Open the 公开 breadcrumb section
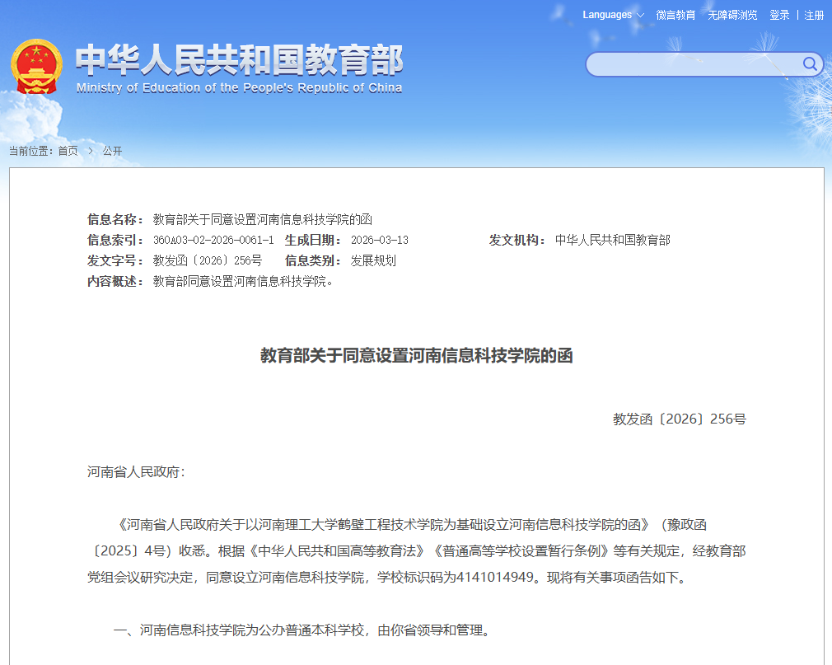 point(111,151)
